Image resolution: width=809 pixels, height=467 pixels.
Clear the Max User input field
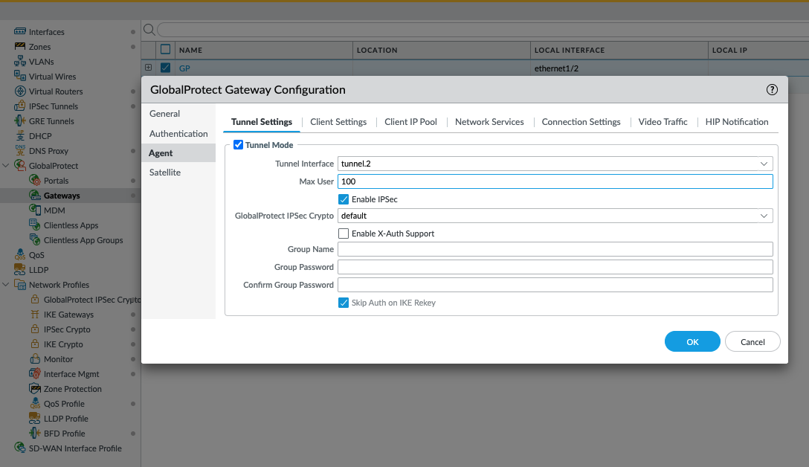554,181
